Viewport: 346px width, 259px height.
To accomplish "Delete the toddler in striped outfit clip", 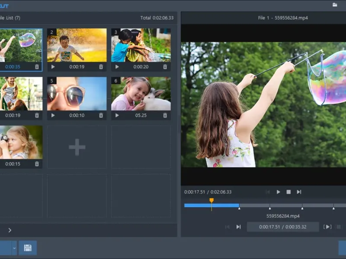I will coord(37,115).
